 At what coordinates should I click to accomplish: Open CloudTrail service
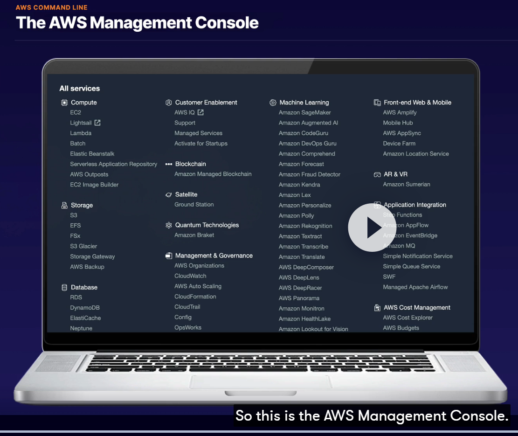187,307
